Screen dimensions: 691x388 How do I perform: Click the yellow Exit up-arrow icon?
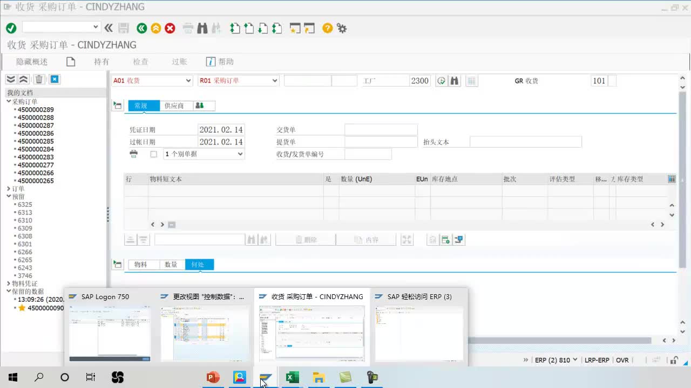point(155,28)
